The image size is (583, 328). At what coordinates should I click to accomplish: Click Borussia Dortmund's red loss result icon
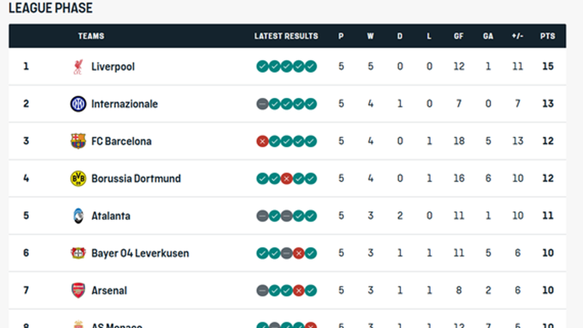pos(287,178)
